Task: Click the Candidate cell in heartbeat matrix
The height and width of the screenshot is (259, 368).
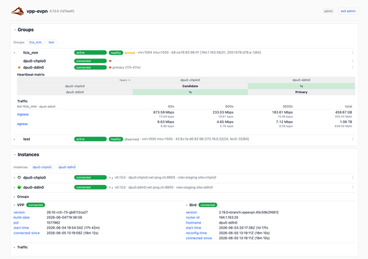Action: (x=190, y=86)
